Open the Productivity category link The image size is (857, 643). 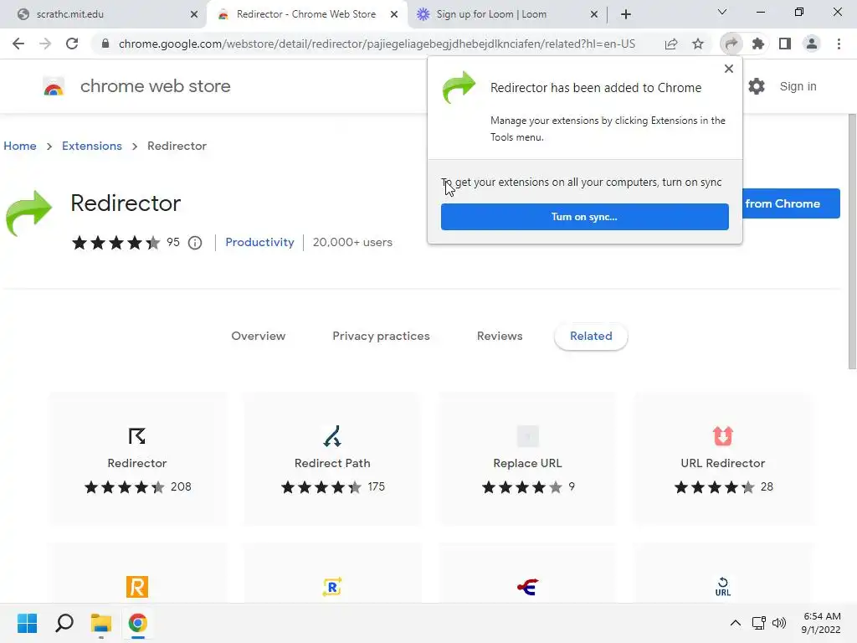coord(259,242)
